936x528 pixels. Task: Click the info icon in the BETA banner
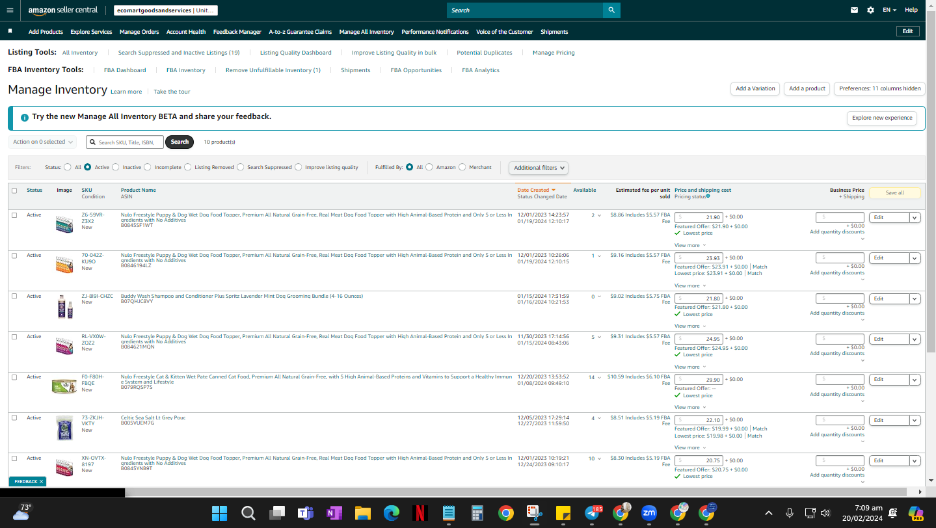click(25, 118)
